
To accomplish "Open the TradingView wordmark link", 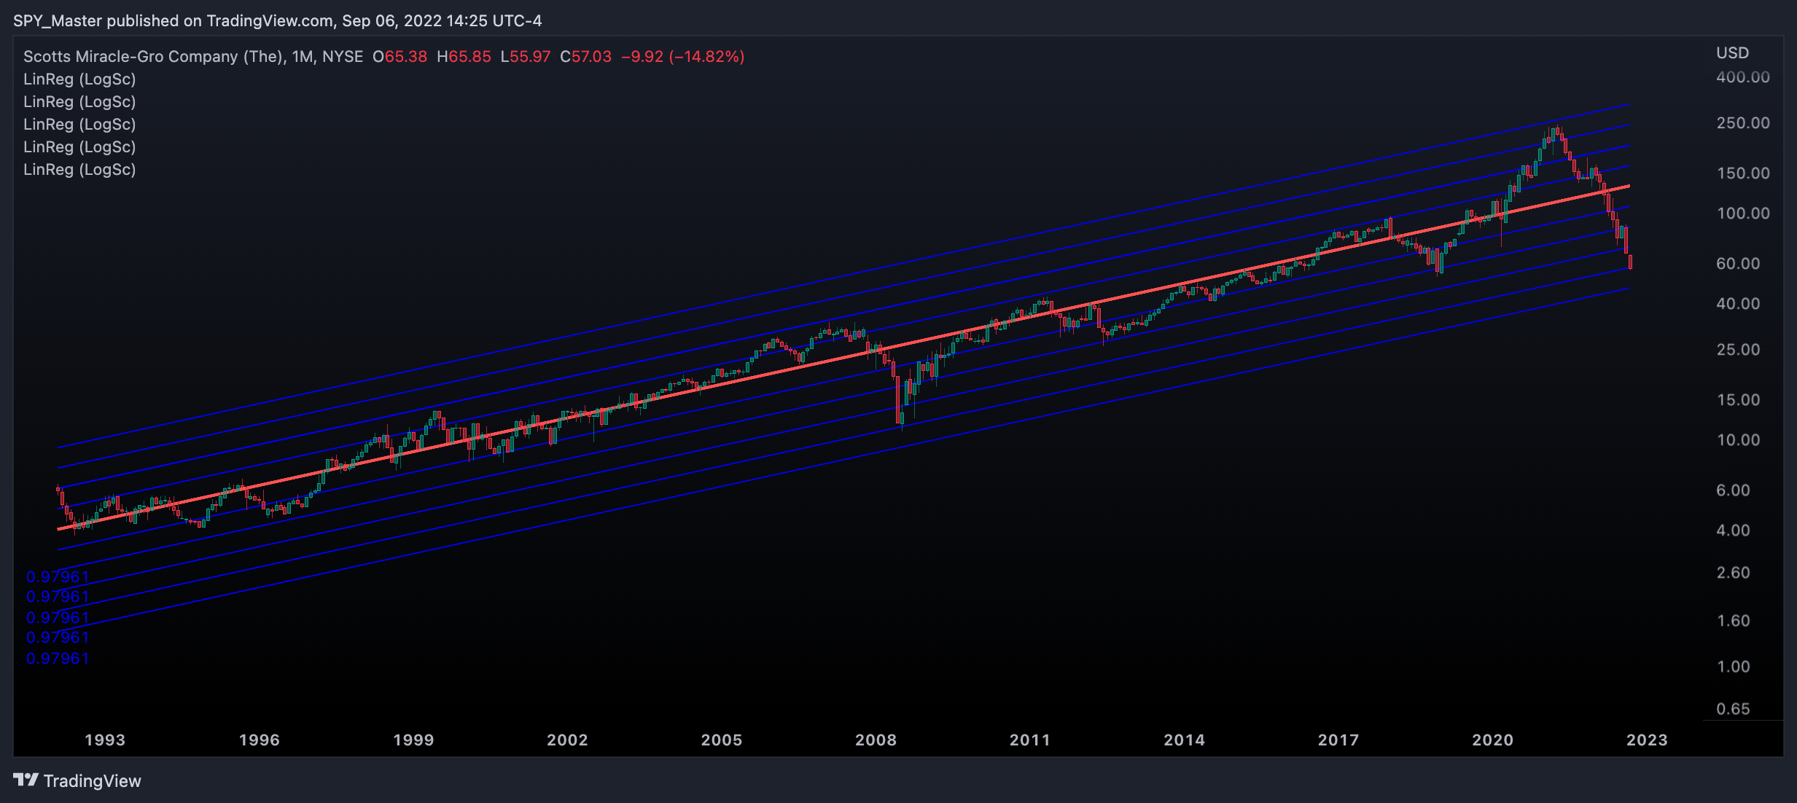I will point(93,781).
